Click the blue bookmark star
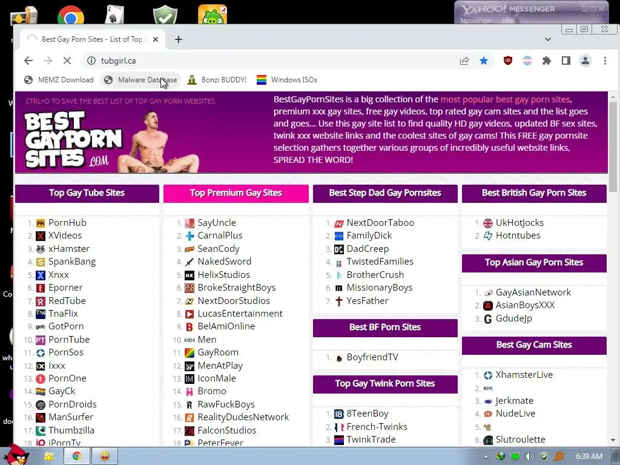Viewport: 620px width, 465px height. (484, 61)
